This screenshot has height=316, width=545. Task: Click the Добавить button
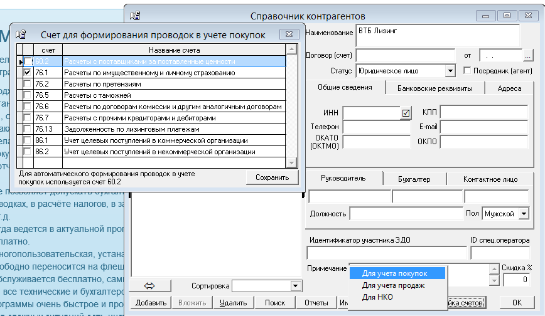(x=151, y=302)
